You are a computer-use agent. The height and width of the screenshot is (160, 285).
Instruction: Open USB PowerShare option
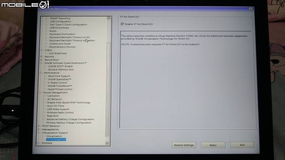click(x=59, y=28)
